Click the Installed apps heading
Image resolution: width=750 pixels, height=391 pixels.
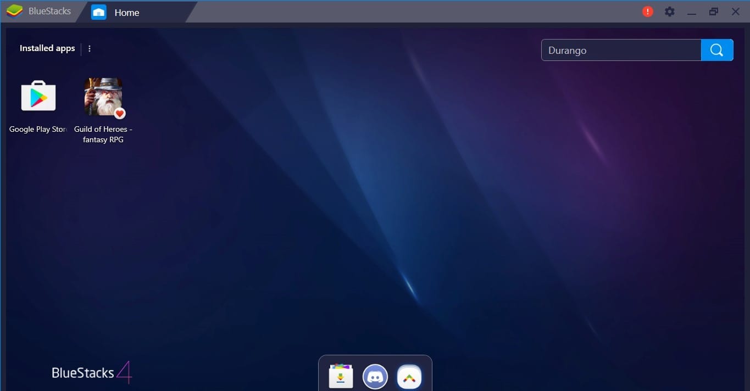(x=47, y=48)
